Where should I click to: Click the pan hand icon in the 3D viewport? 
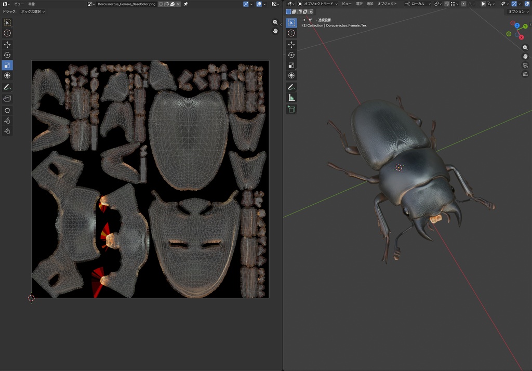[525, 56]
